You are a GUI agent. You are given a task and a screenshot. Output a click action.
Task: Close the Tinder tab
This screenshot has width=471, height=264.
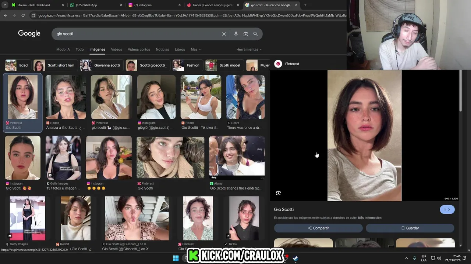pyautogui.click(x=238, y=5)
